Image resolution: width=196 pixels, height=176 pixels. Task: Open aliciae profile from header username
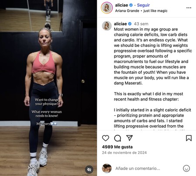pyautogui.click(x=122, y=5)
